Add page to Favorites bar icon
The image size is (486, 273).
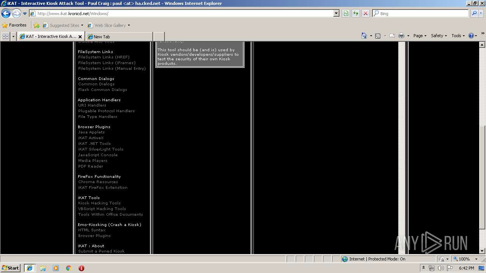pos(36,25)
